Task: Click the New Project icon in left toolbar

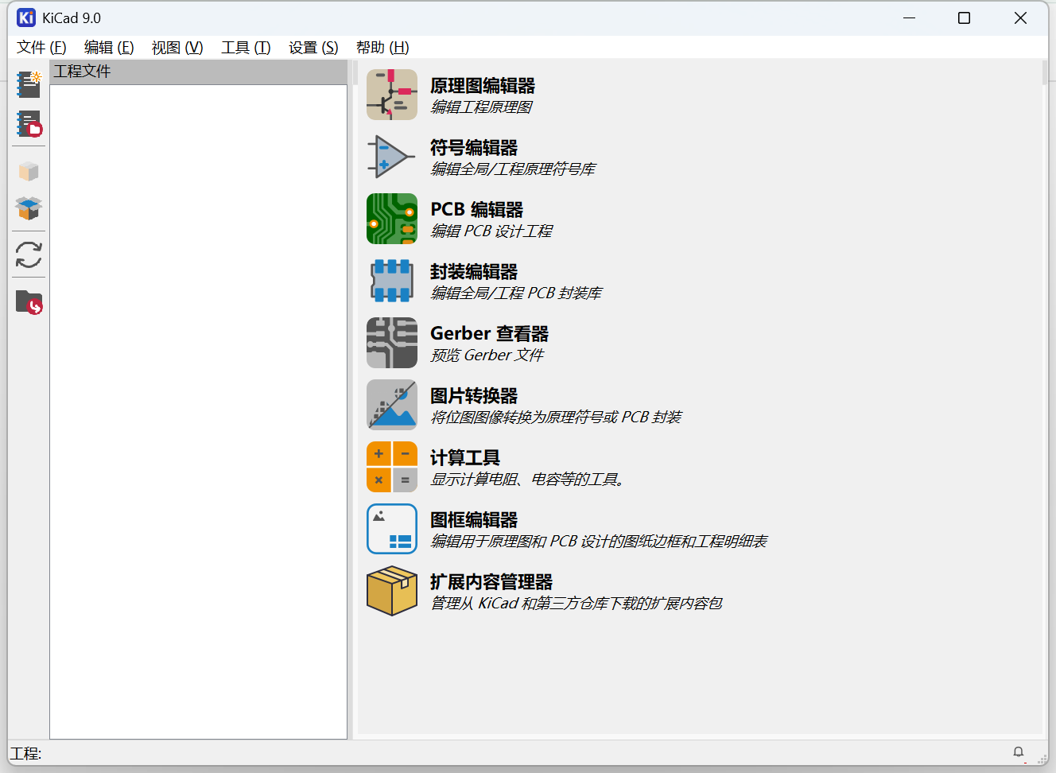Action: (x=29, y=84)
